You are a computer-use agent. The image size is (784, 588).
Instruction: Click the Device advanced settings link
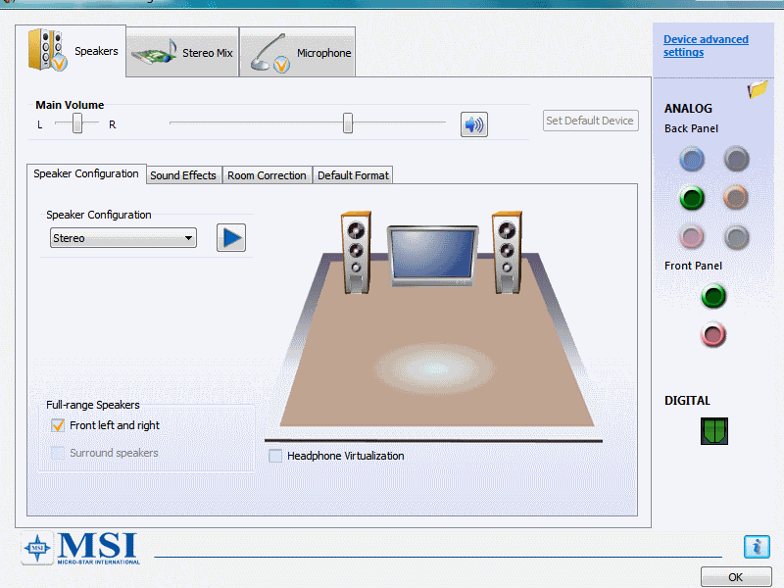(x=705, y=46)
